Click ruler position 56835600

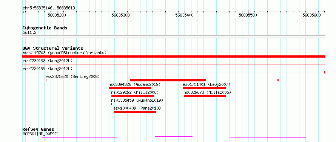[312, 15]
